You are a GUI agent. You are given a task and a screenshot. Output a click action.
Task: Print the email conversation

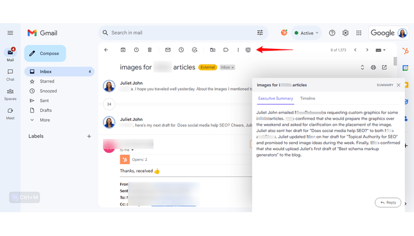[373, 68]
